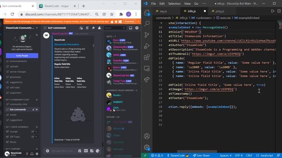Reload the Chrome page
The height and width of the screenshot is (158, 282).
coord(12,14)
